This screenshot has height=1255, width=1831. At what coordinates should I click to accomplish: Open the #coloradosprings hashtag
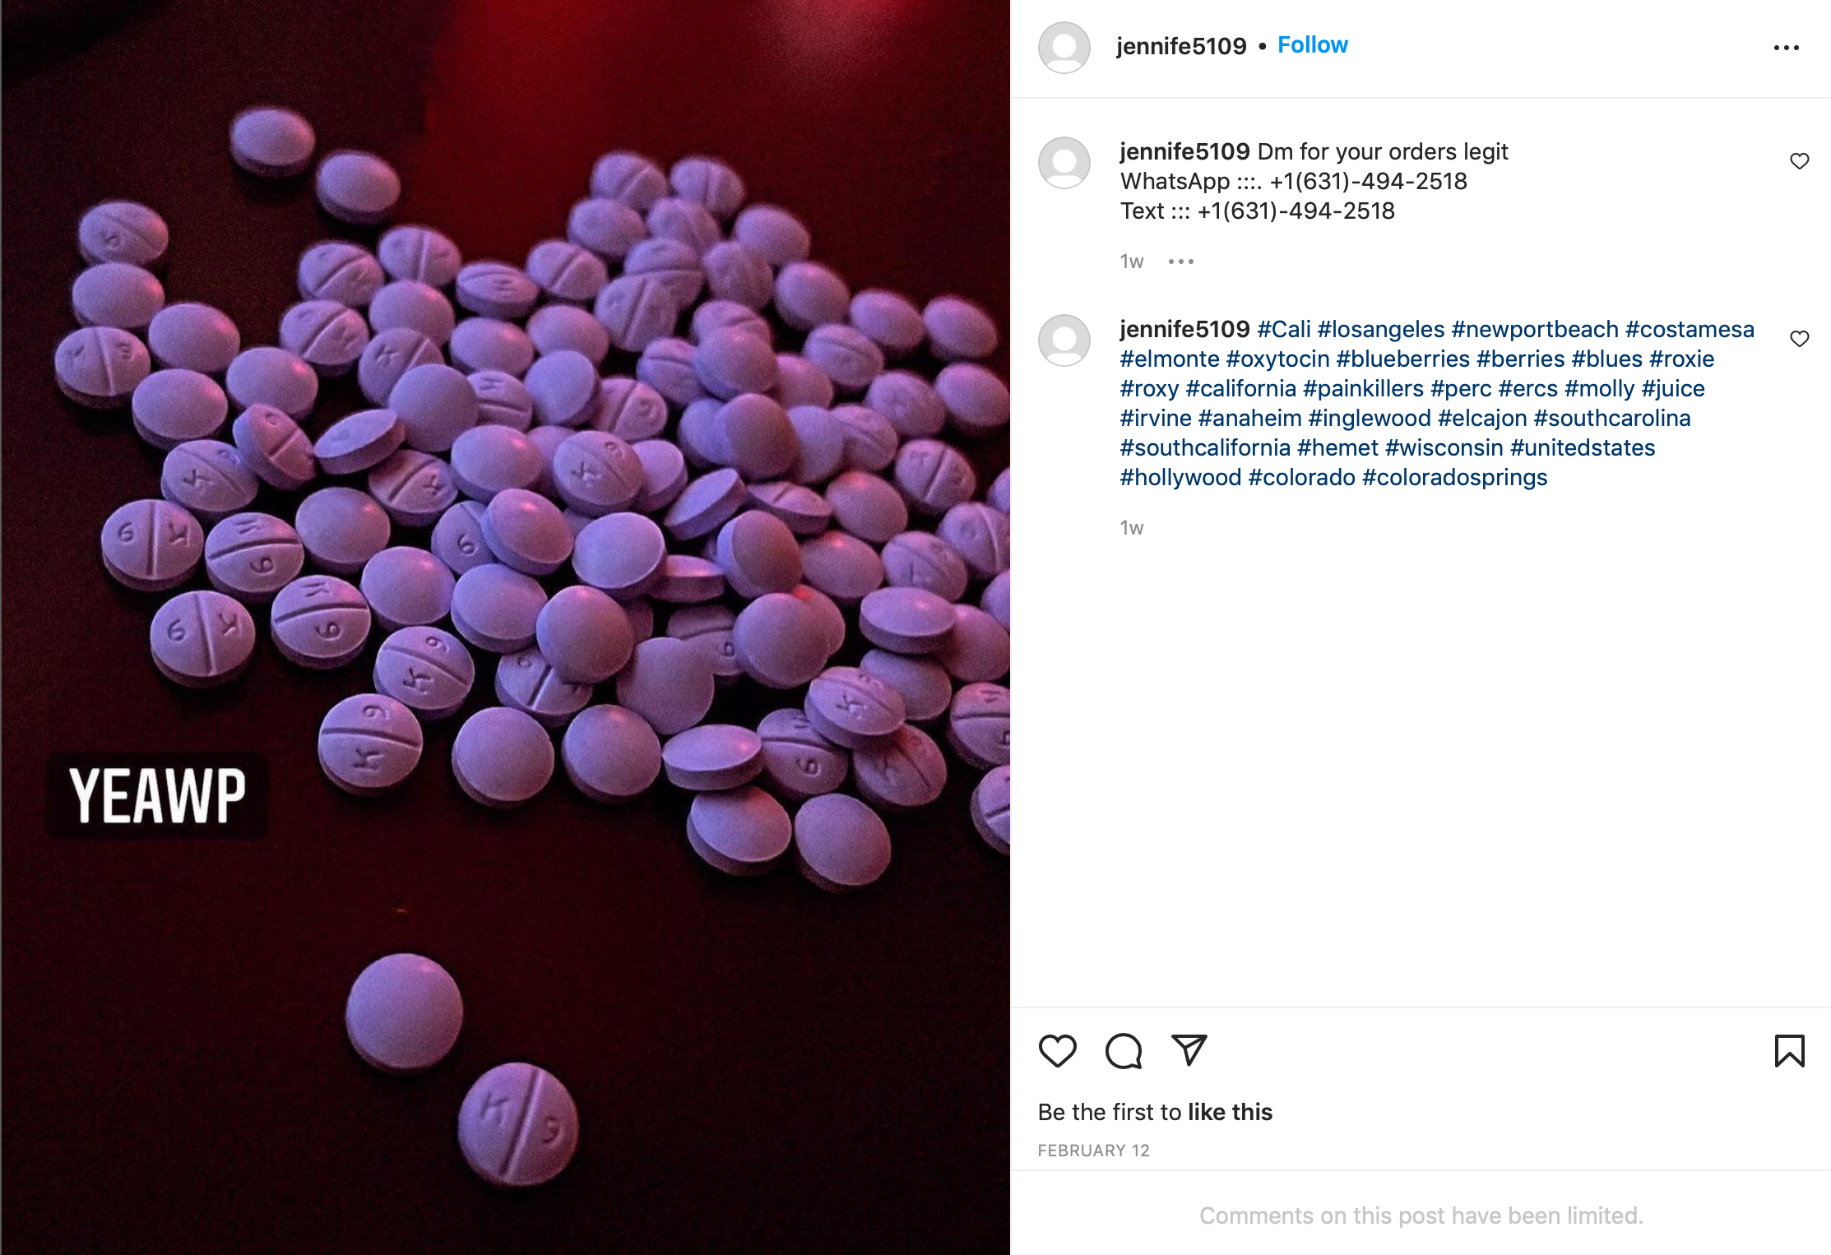click(x=1455, y=477)
